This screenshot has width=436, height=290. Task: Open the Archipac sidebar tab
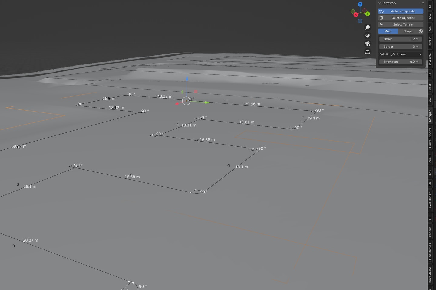[430, 116]
